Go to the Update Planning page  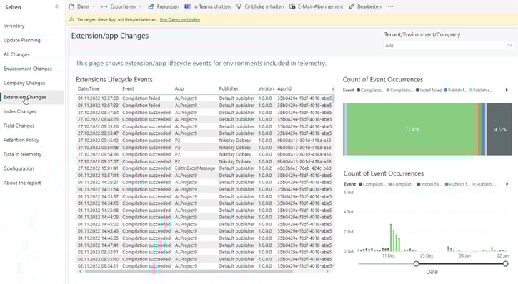pos(22,40)
